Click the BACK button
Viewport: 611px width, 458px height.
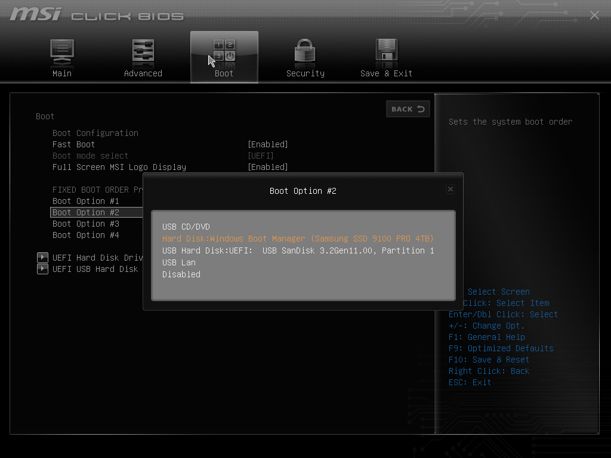[x=408, y=109]
